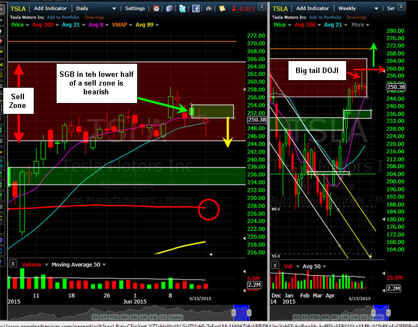Select 5Y range on weekly chart
The width and height of the screenshot is (418, 327).
(297, 317)
